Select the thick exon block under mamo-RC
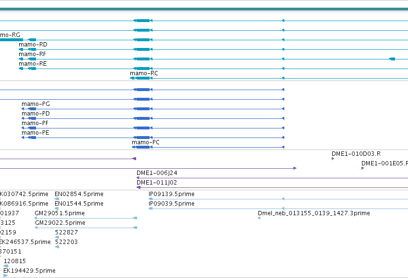 pos(142,78)
